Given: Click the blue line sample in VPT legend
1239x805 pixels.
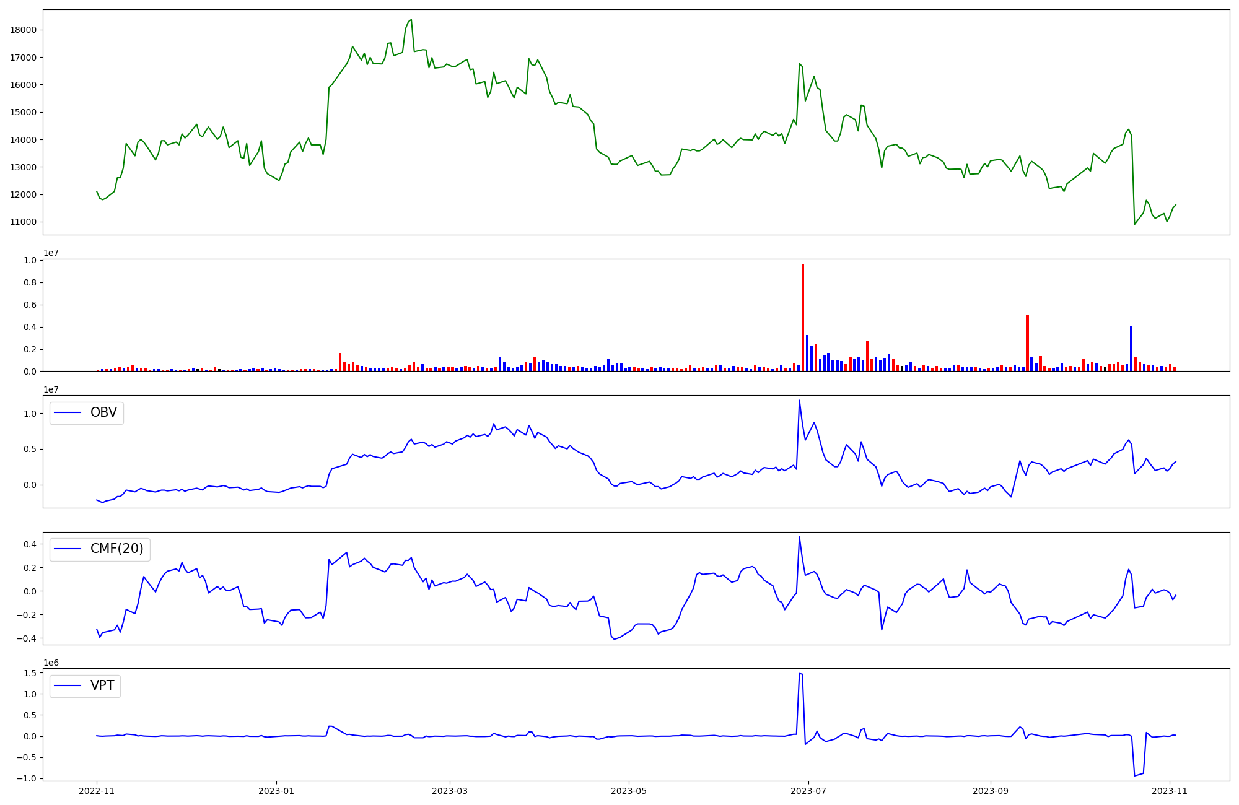Looking at the screenshot, I should (68, 685).
